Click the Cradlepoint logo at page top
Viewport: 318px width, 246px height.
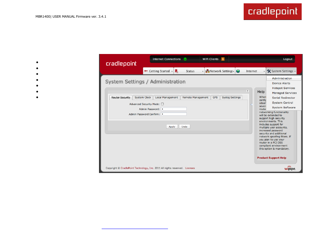click(273, 12)
